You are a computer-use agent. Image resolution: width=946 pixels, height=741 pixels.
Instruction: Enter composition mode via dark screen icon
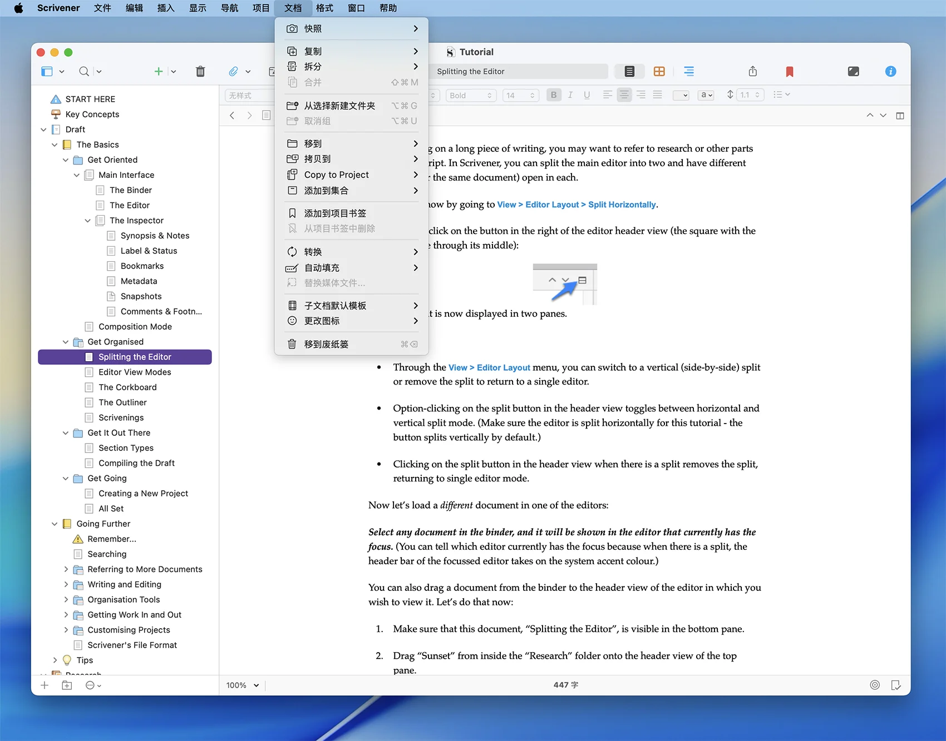coord(853,71)
